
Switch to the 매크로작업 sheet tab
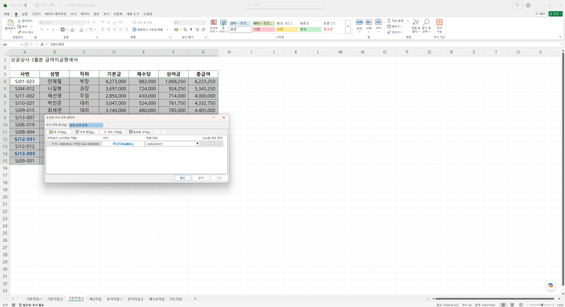click(x=157, y=299)
